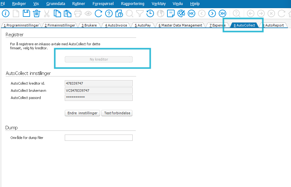Click the Område for dump filer field
This screenshot has width=291, height=187.
(x=99, y=138)
